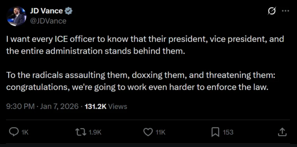Screen dimensions: 297x147
Task: Click the 11K likes count
Action: pyautogui.click(x=160, y=132)
